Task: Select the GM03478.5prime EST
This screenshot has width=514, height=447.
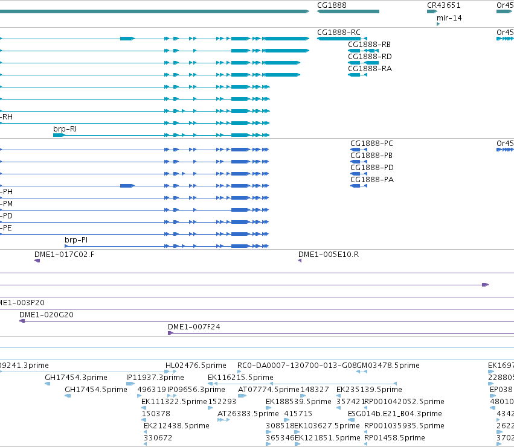Action: point(362,372)
